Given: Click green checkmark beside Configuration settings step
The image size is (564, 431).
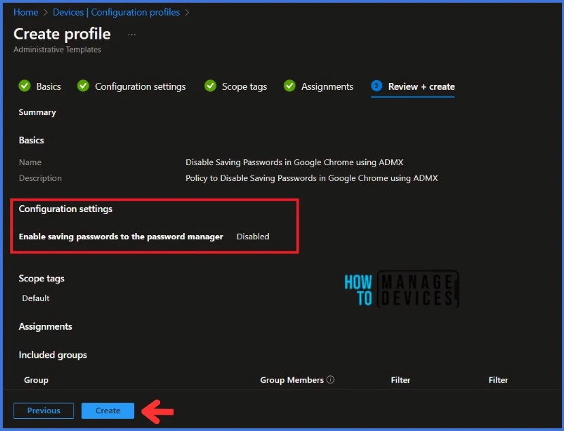Looking at the screenshot, I should tap(83, 86).
